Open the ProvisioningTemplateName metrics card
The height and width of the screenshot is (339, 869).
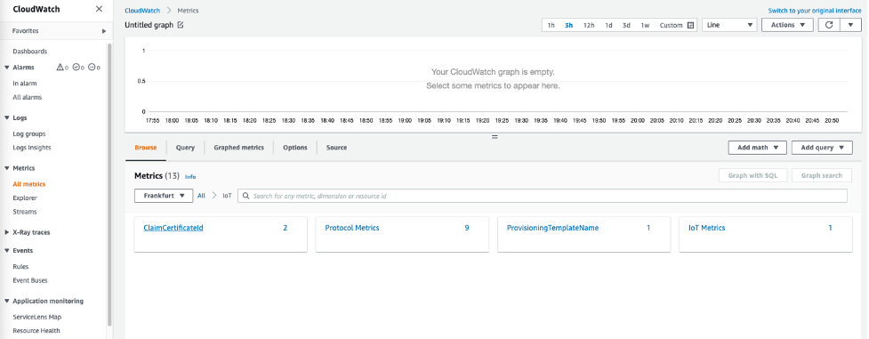584,235
